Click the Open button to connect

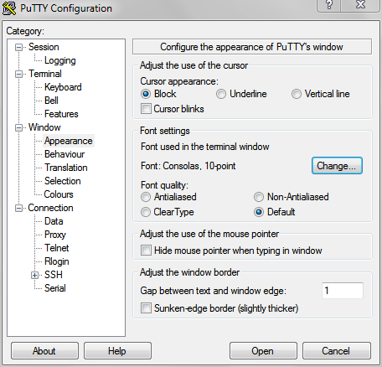[263, 351]
